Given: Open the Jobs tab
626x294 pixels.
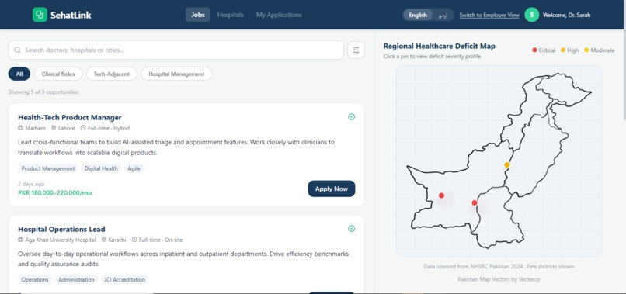Looking at the screenshot, I should tap(198, 15).
